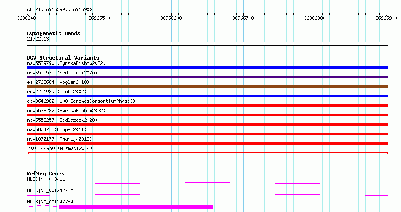Viewport: 401px width, 212px height.
Task: Click the Cytogenetic Bands track title
Action: 54,33
